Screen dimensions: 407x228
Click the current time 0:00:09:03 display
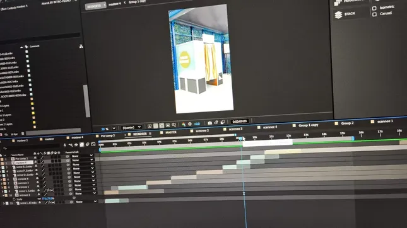pos(240,122)
